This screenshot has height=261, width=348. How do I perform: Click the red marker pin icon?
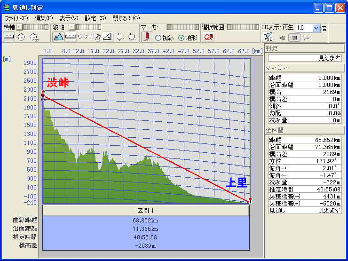click(147, 37)
